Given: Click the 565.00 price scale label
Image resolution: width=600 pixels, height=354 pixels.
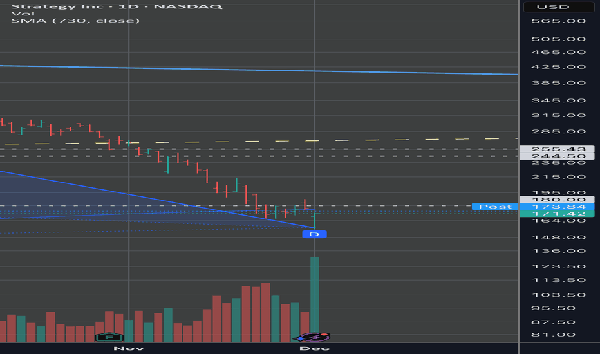Looking at the screenshot, I should pyautogui.click(x=558, y=21).
